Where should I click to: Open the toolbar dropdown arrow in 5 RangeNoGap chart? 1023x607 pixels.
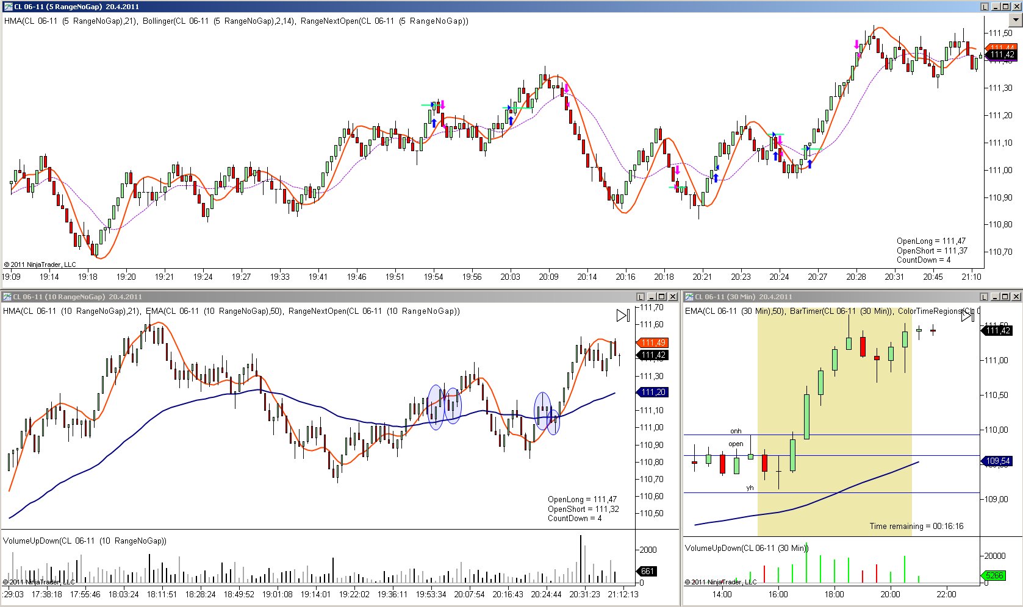[x=1016, y=20]
